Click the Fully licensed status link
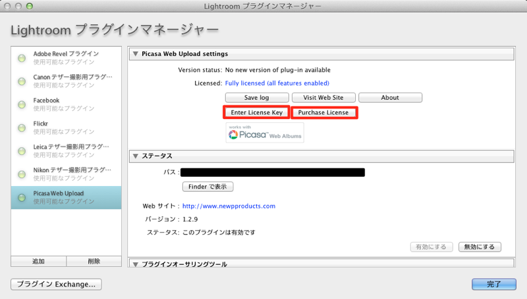Screen dimensions: 527x299 pyautogui.click(x=277, y=83)
